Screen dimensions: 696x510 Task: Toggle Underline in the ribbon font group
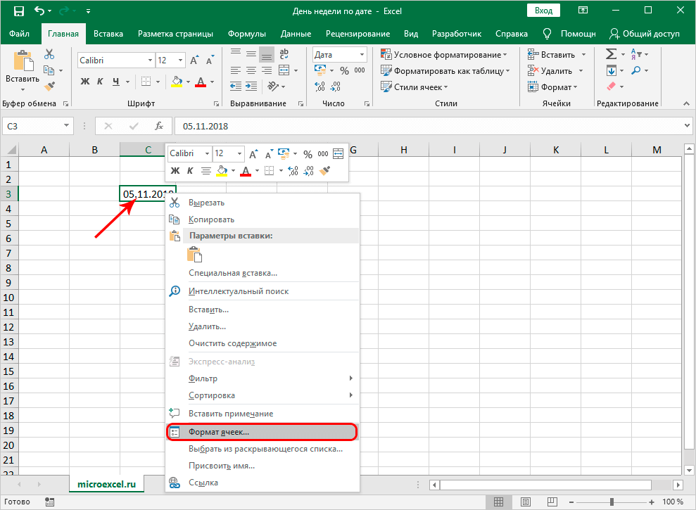tap(116, 82)
